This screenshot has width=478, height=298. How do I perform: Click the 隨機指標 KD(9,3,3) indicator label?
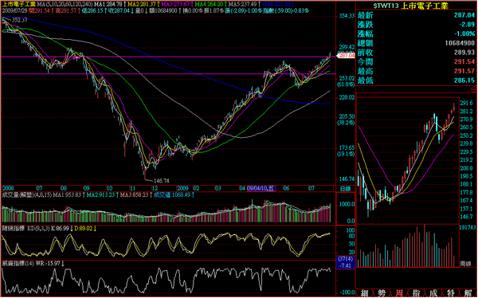(x=26, y=228)
